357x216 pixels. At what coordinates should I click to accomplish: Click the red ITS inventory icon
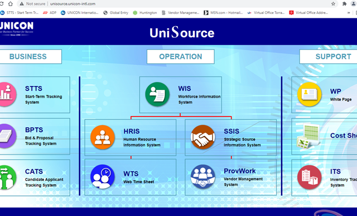point(310,177)
